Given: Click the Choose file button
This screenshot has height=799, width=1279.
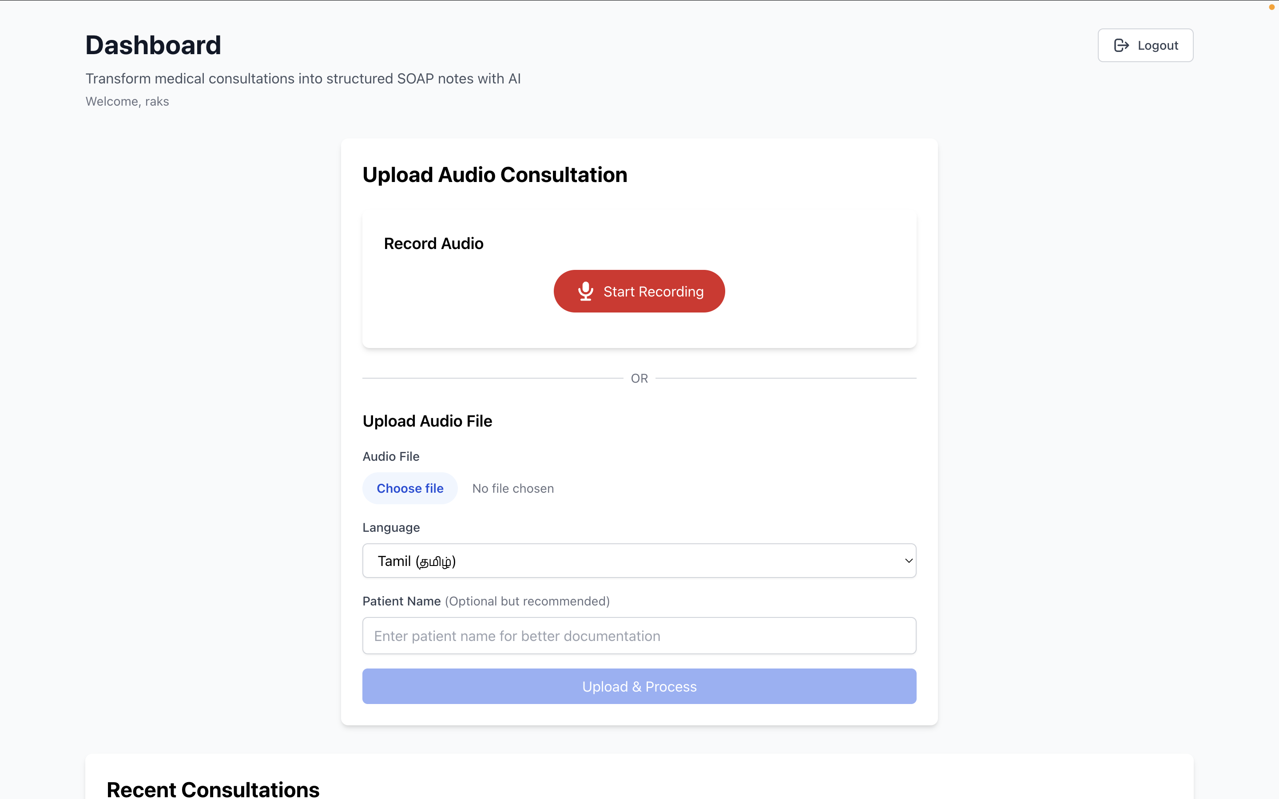Looking at the screenshot, I should pos(409,488).
